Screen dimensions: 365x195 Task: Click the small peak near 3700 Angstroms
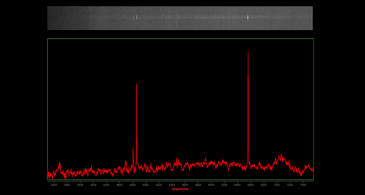pyautogui.click(x=60, y=165)
